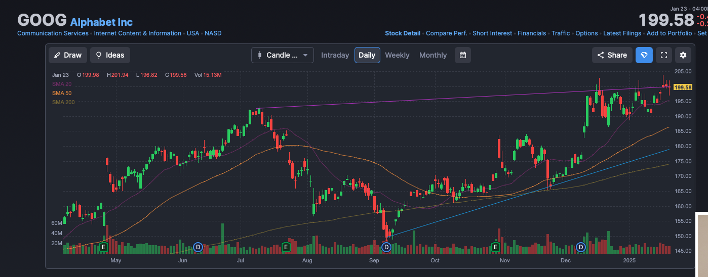The image size is (708, 277).
Task: Open the USA country link
Action: (x=193, y=33)
